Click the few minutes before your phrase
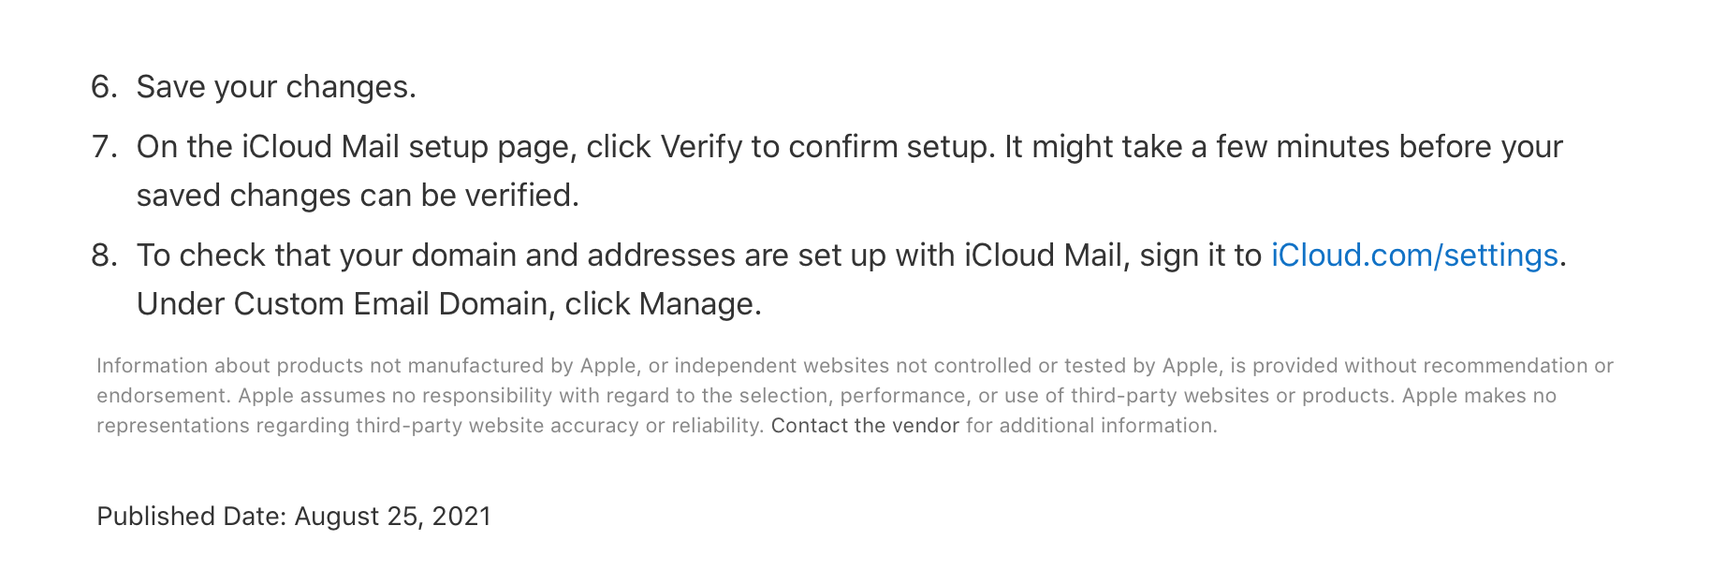Image resolution: width=1726 pixels, height=584 pixels. coord(1389,147)
